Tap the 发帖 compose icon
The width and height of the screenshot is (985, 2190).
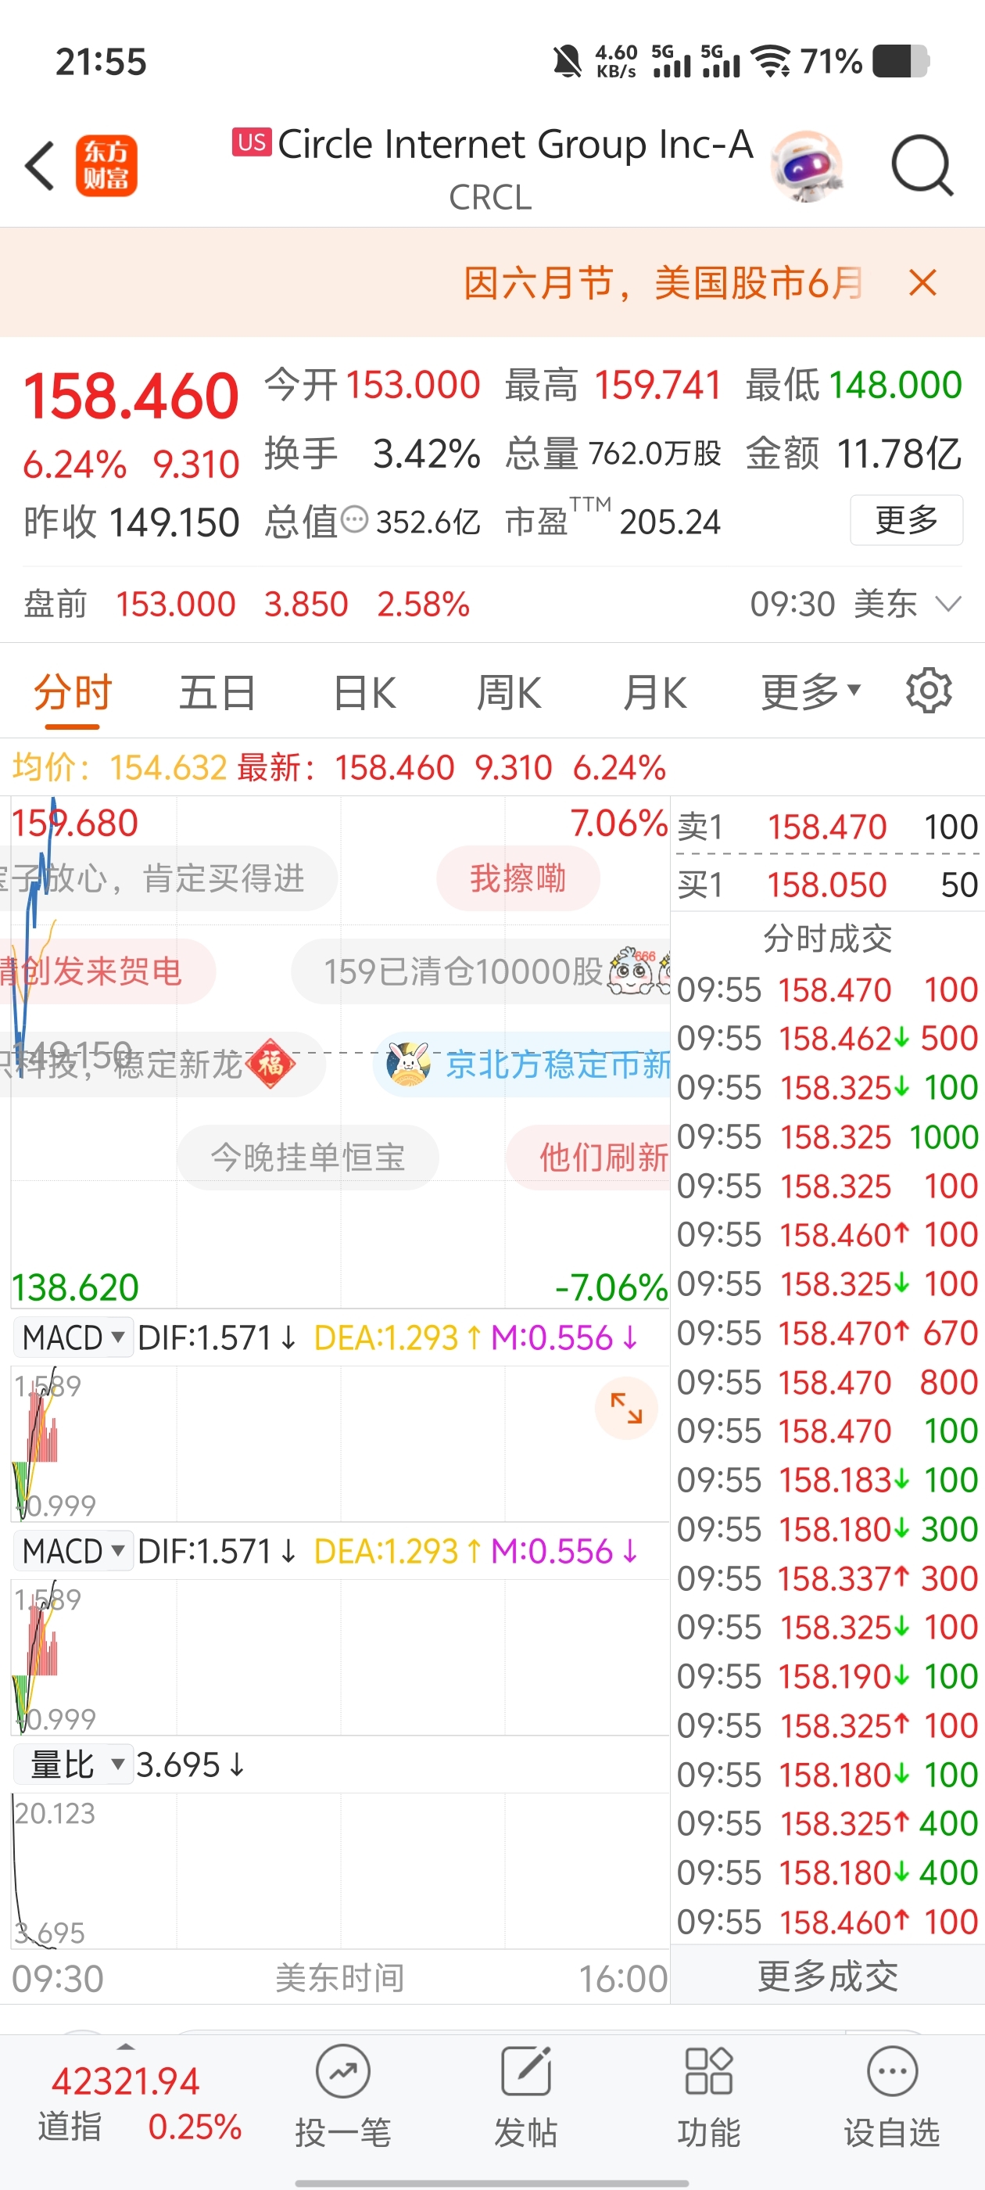[526, 2073]
